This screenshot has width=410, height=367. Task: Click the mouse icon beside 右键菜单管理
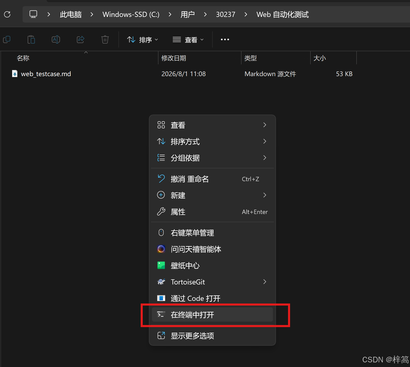coord(161,232)
